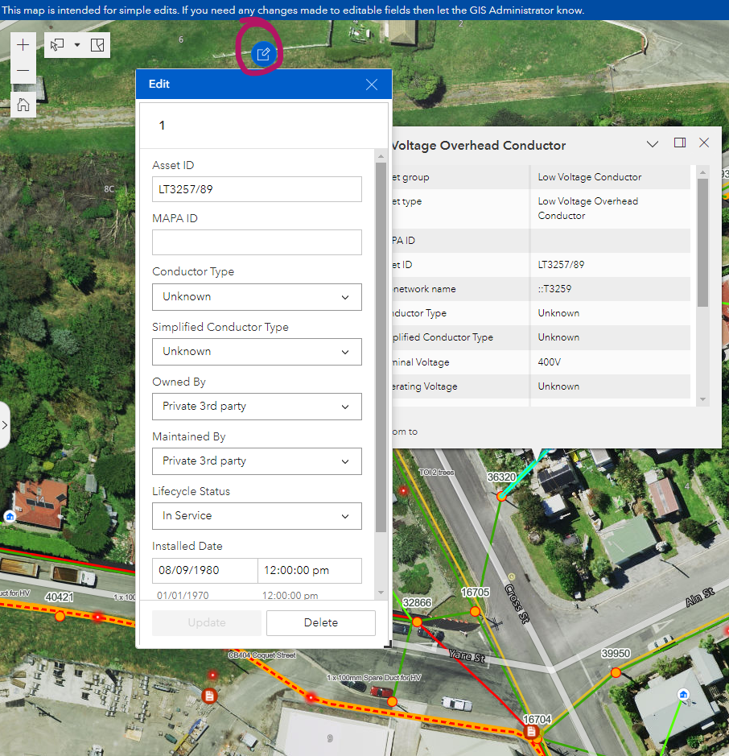Collapse the conductor popup with its chevron
Image resolution: width=729 pixels, height=756 pixels.
[653, 143]
